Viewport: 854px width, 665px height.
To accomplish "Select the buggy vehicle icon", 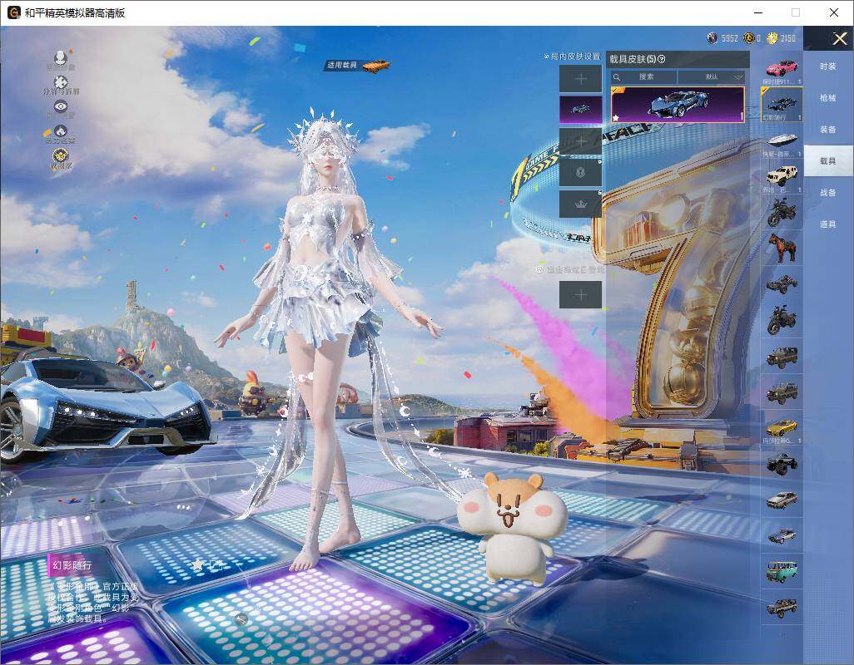I will click(x=782, y=283).
